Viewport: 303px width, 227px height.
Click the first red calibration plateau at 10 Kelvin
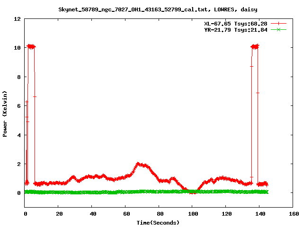click(31, 47)
